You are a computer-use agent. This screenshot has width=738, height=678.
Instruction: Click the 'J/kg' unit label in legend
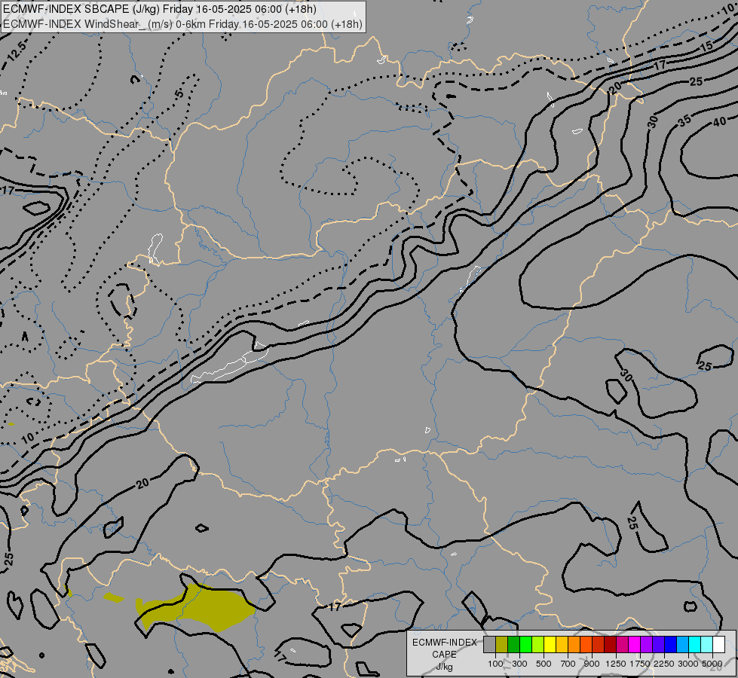pyautogui.click(x=444, y=667)
